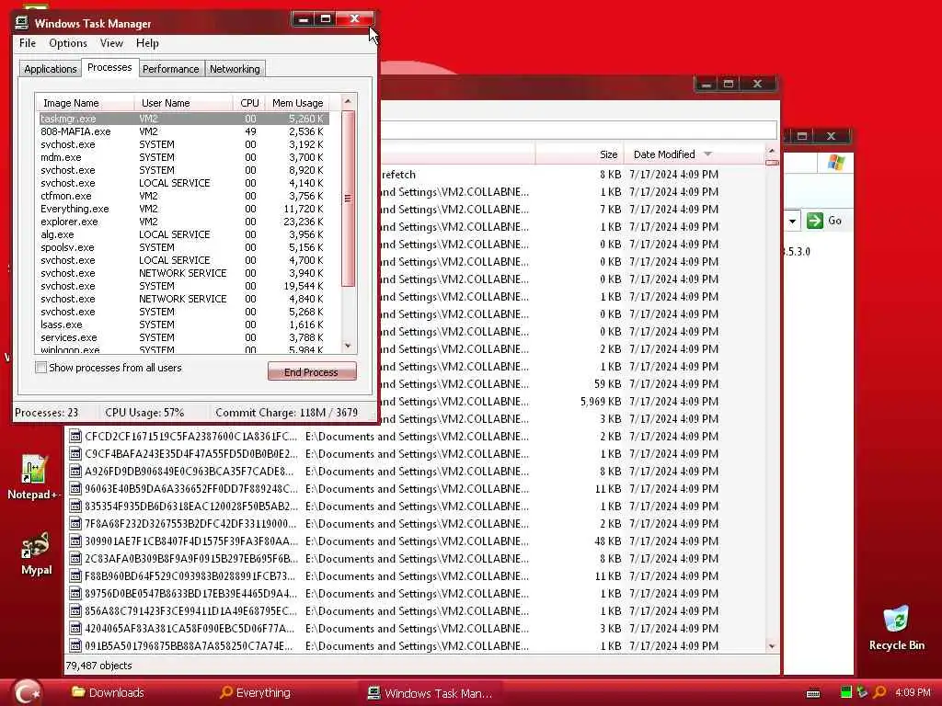
Task: Select file icon for A926FD9DB906849E0C963BCA35F7CADE8
Action: pyautogui.click(x=75, y=471)
